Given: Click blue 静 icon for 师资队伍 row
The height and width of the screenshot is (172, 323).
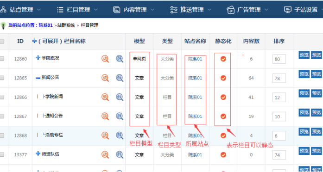Looking at the screenshot, I should (x=120, y=154).
